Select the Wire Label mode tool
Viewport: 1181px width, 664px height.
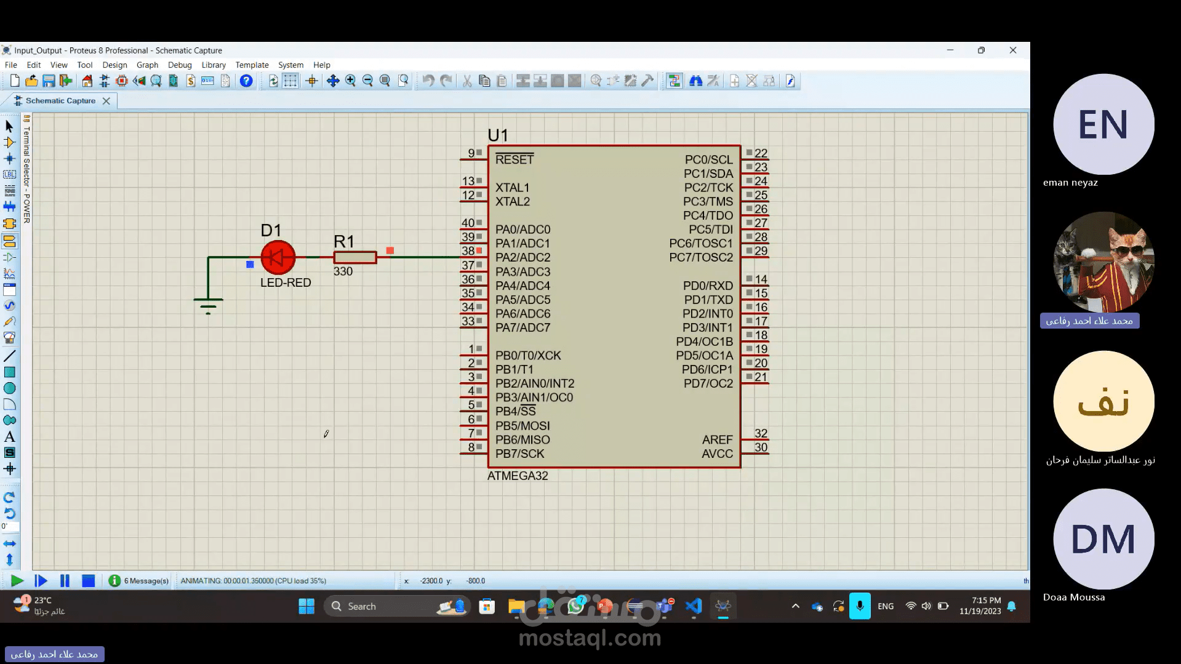(9, 174)
